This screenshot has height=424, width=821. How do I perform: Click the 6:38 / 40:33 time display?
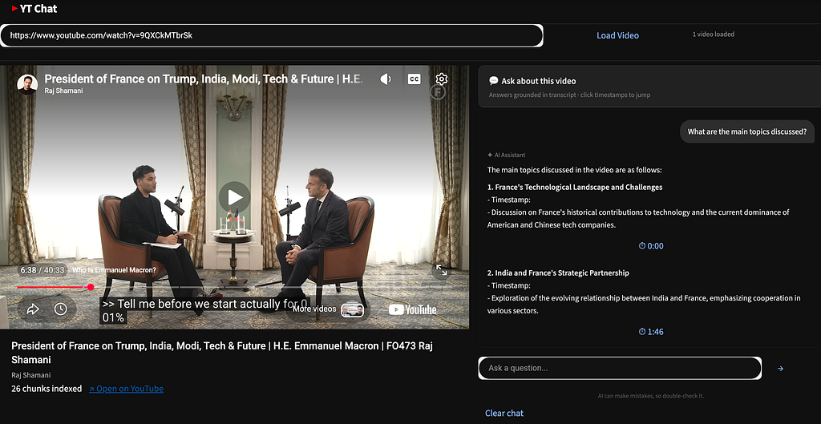[x=42, y=270]
